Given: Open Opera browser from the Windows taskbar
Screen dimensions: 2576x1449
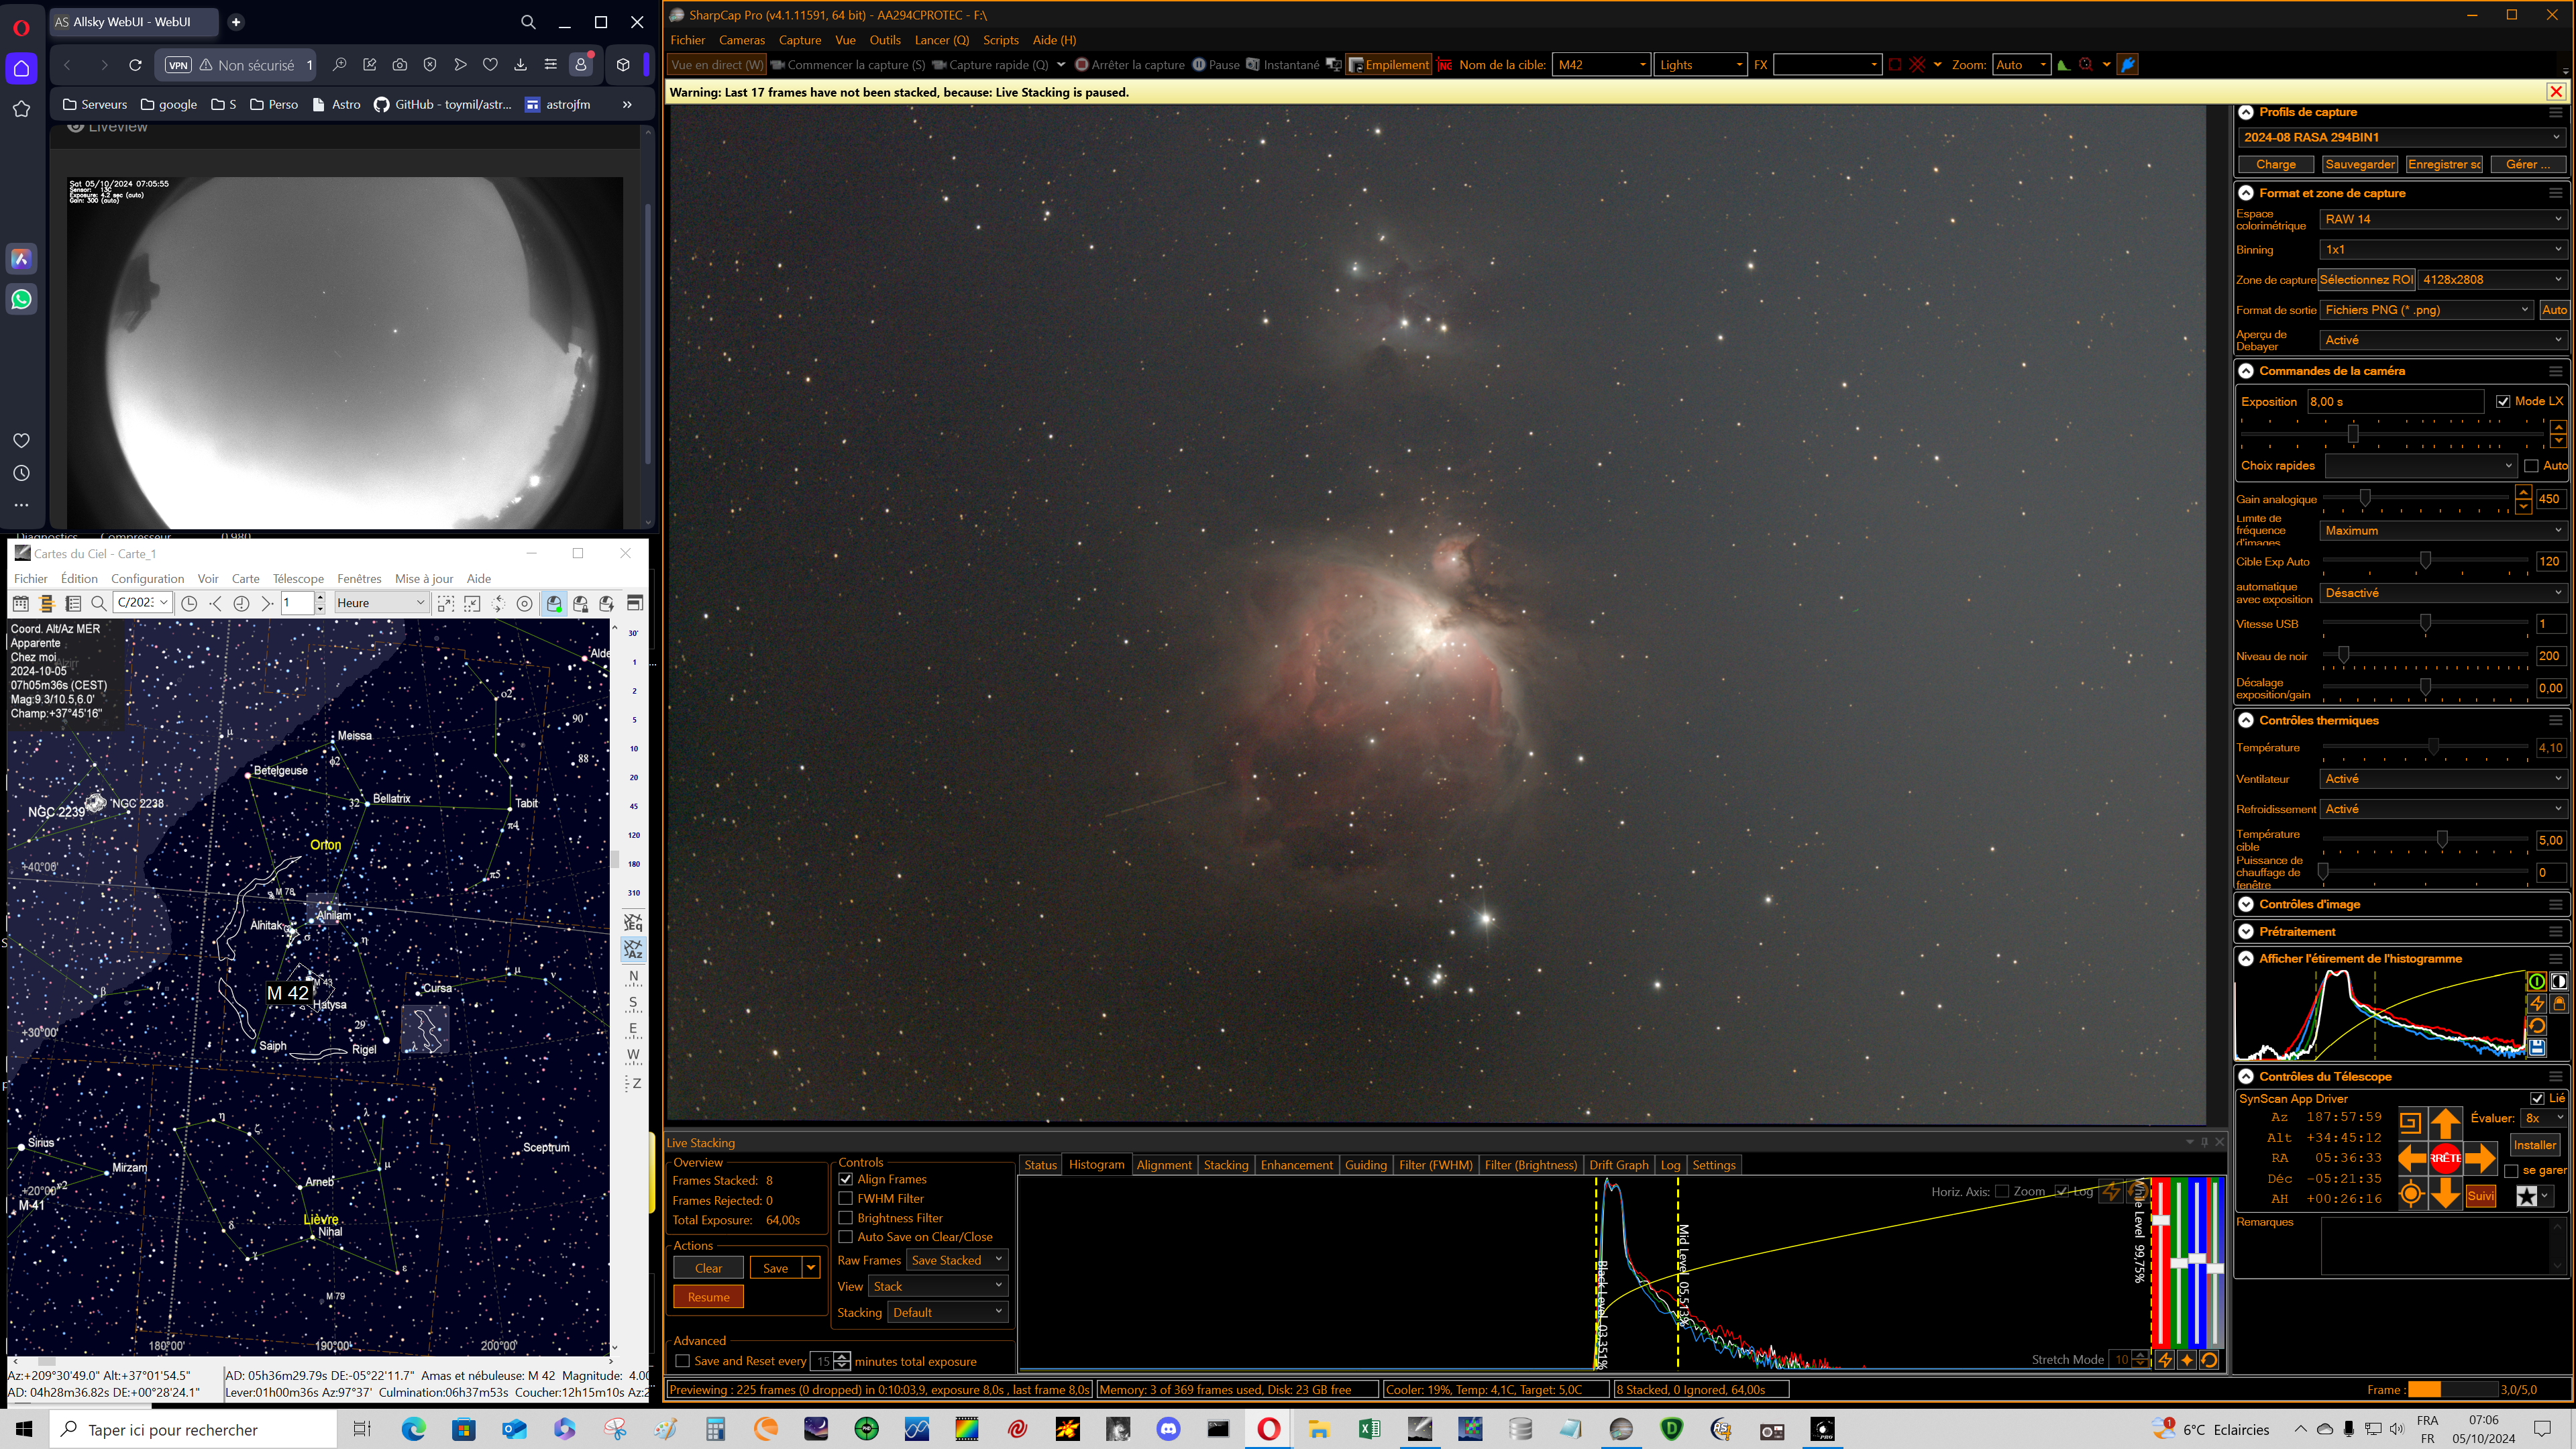Looking at the screenshot, I should click(x=1268, y=1429).
